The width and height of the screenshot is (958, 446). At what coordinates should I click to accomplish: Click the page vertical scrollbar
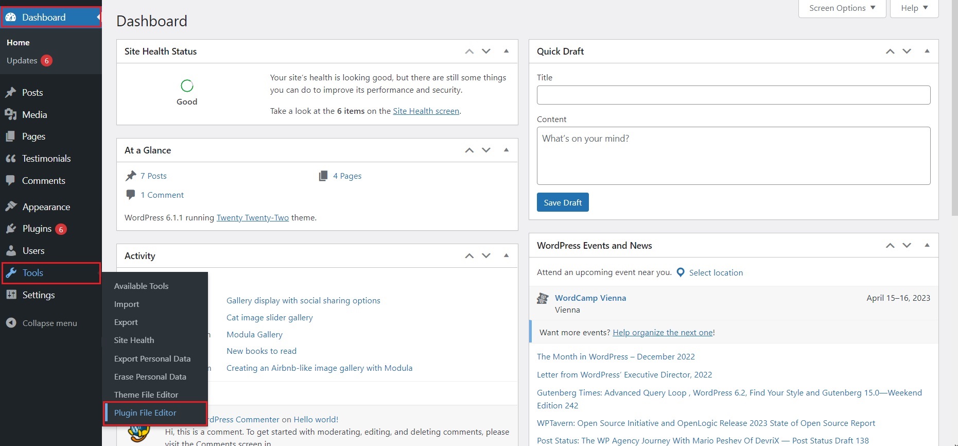pos(954,108)
